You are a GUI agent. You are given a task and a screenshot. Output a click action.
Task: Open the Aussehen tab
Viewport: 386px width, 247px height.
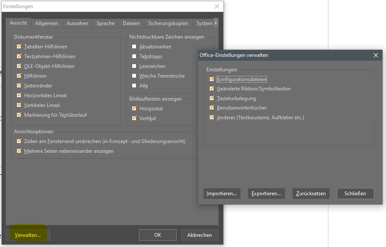click(x=77, y=23)
